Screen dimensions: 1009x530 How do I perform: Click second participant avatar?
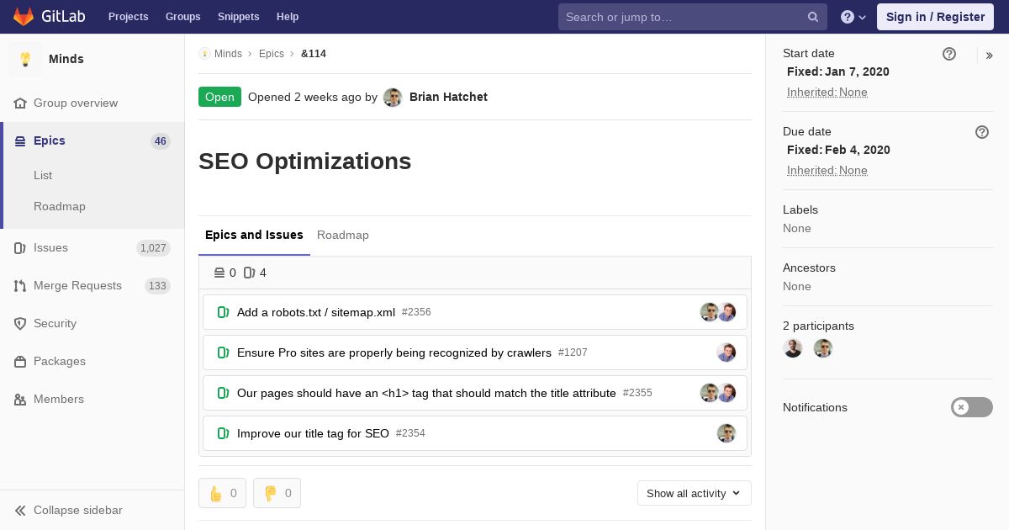coord(823,348)
